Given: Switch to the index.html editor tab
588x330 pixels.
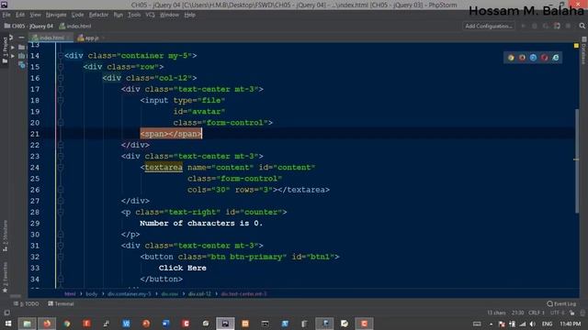Looking at the screenshot, I should 51,38.
